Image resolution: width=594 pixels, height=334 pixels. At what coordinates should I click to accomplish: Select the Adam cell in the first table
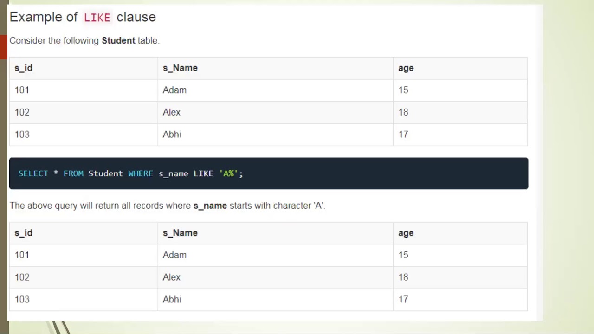coord(174,90)
